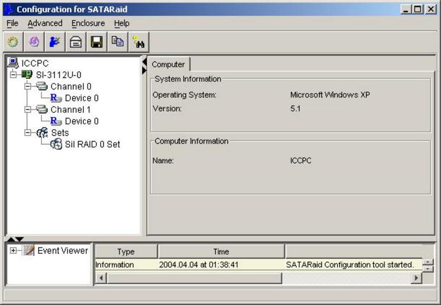
Task: Collapse the Channel 1 node
Action: (x=28, y=109)
